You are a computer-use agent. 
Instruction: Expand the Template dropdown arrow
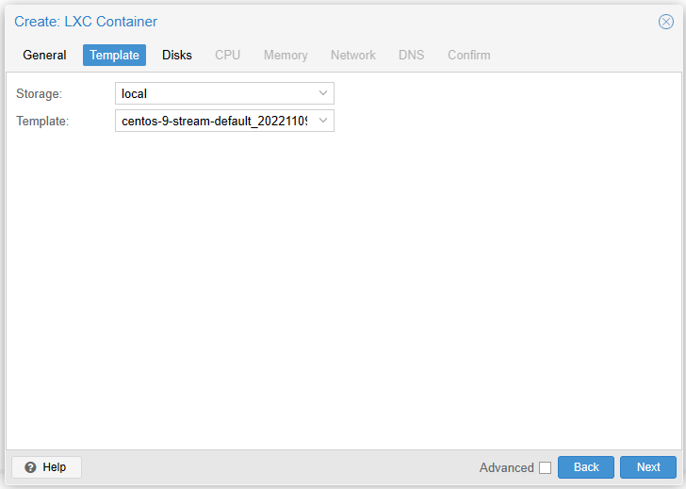tap(323, 121)
